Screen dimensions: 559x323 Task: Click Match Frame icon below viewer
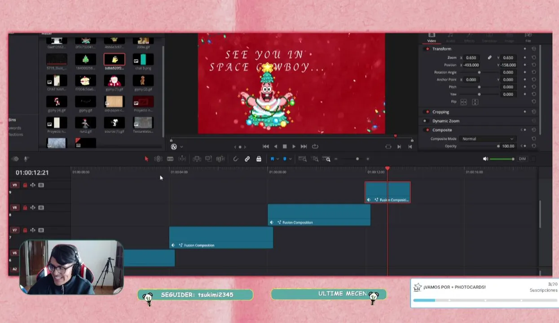(388, 147)
